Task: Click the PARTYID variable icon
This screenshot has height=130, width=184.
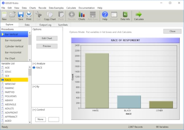Action: pos(2,92)
